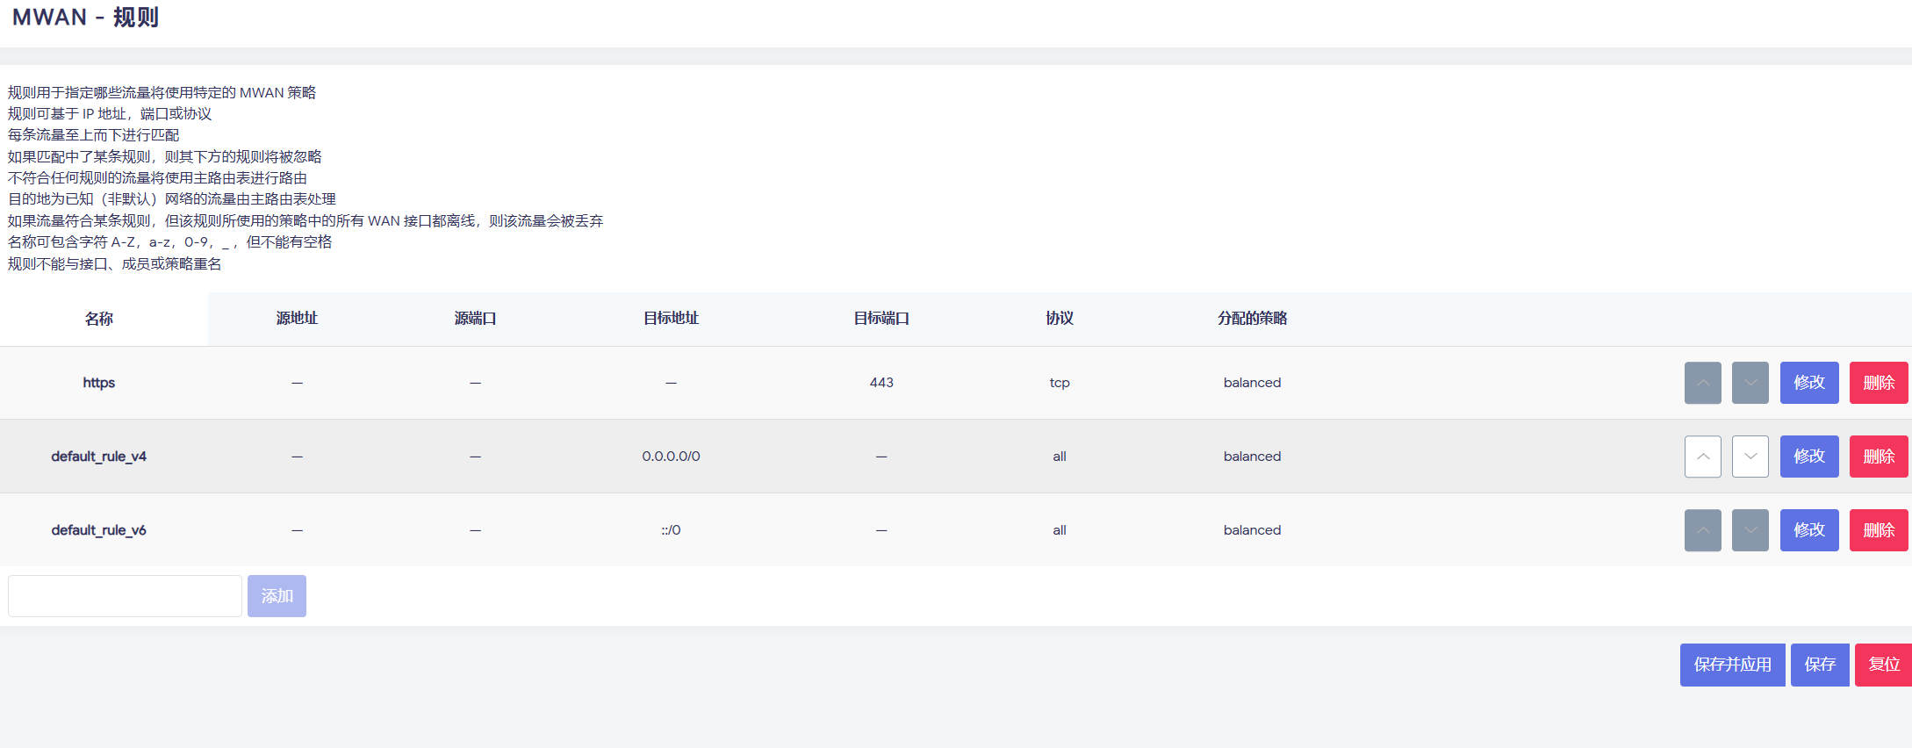Move default_rule_v4 down one position

1750,457
